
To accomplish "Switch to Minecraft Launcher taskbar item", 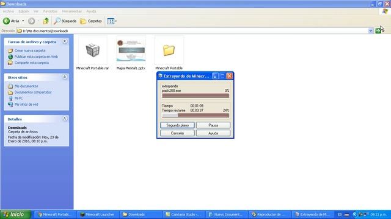I will pyautogui.click(x=97, y=214).
